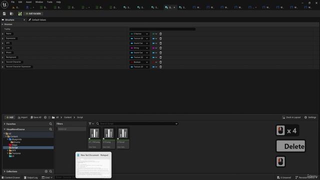Viewport: 320px width, 180px height.
Task: Open content browser Settings
Action: tap(310, 117)
